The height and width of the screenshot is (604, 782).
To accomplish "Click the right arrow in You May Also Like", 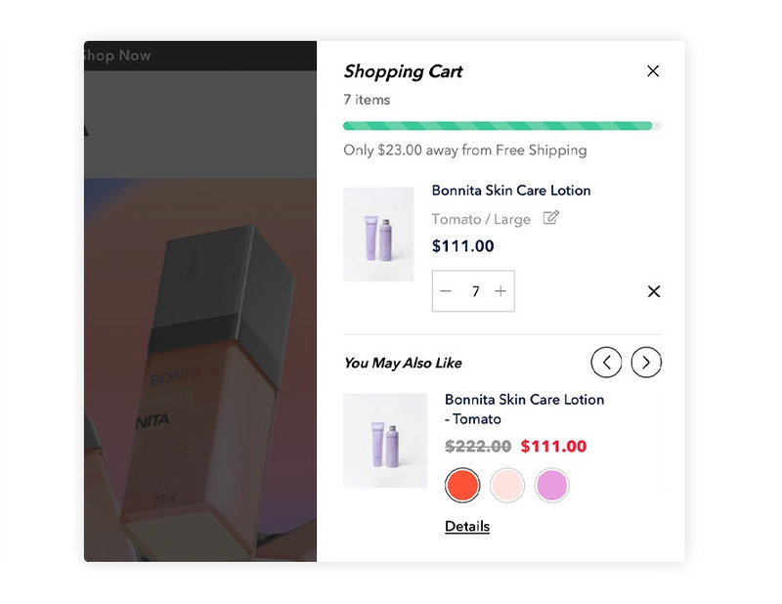I will 645,362.
